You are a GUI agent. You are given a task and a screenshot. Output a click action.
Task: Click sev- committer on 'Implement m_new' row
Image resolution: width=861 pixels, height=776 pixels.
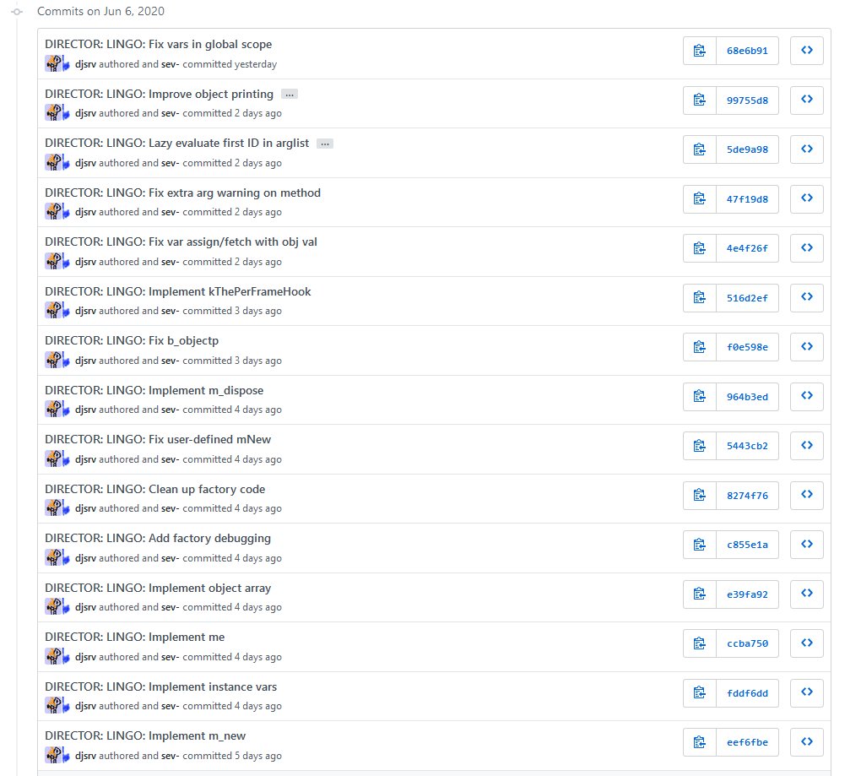[171, 756]
